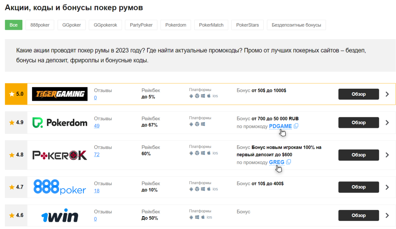The image size is (396, 229).
Task: Filter by the Pokerdom tab
Action: click(x=176, y=25)
